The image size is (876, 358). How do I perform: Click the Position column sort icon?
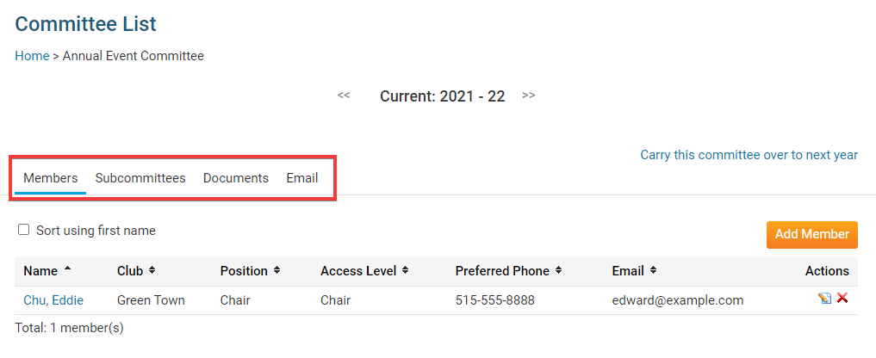point(276,270)
